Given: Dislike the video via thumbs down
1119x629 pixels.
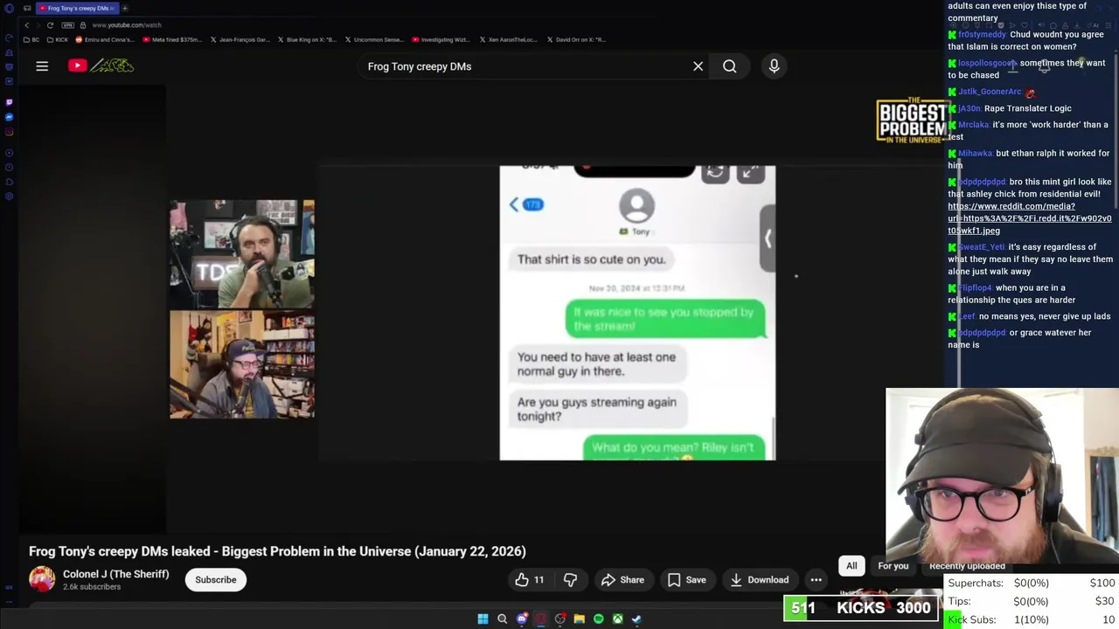Looking at the screenshot, I should (x=570, y=579).
